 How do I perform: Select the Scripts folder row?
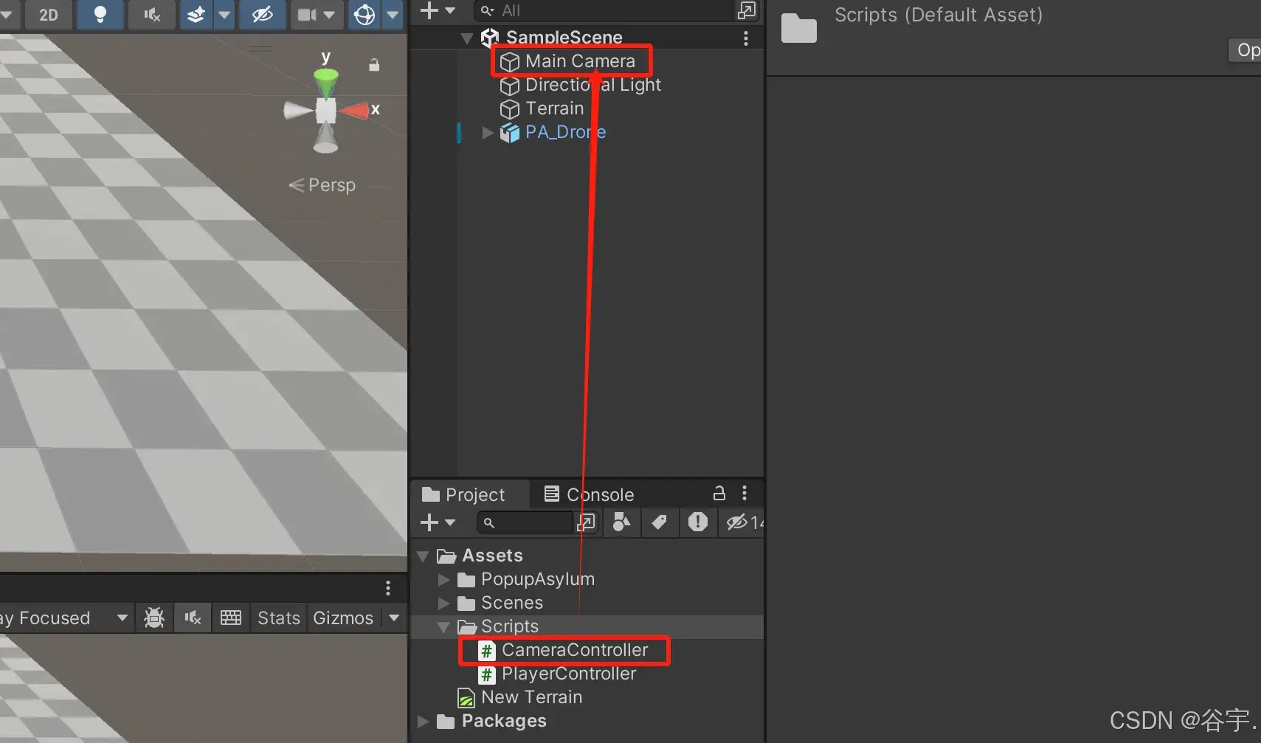tap(587, 626)
